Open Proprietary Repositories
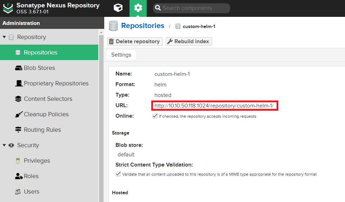345x202 pixels. click(x=56, y=83)
